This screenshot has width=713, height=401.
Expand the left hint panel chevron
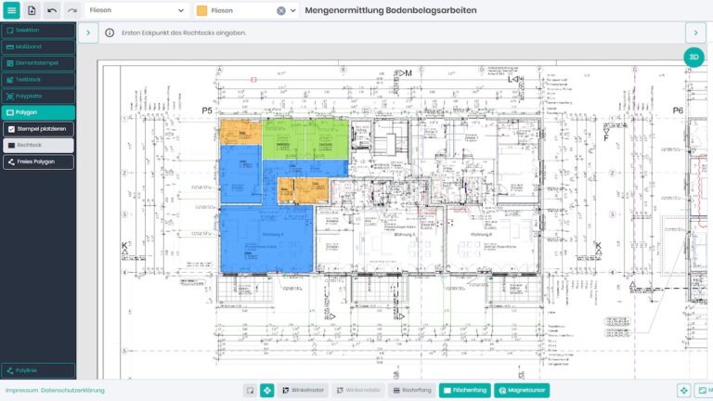(87, 32)
